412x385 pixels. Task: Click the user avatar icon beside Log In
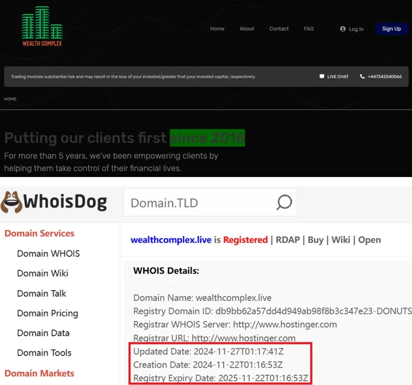coord(342,29)
